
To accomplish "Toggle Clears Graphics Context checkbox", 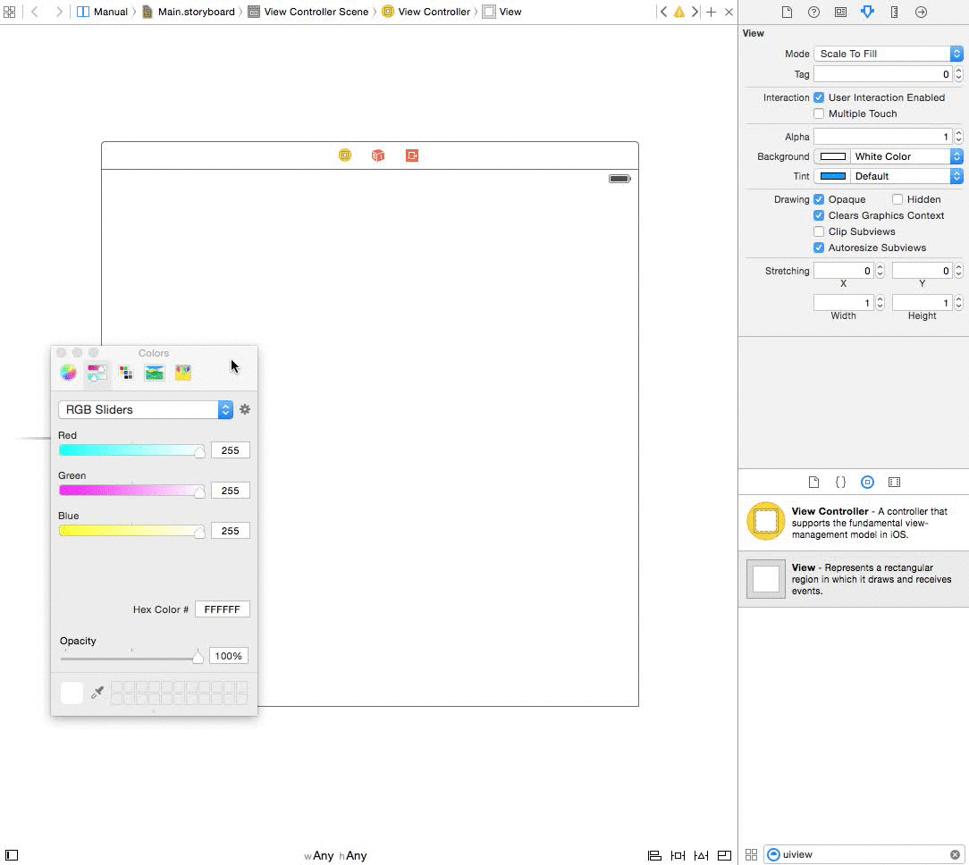I will point(819,215).
